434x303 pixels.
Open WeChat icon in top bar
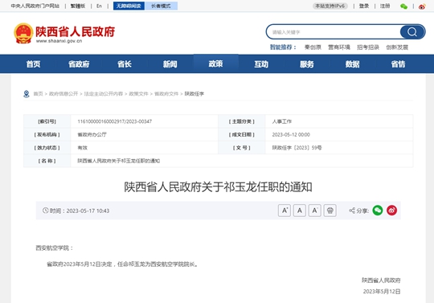click(x=403, y=6)
